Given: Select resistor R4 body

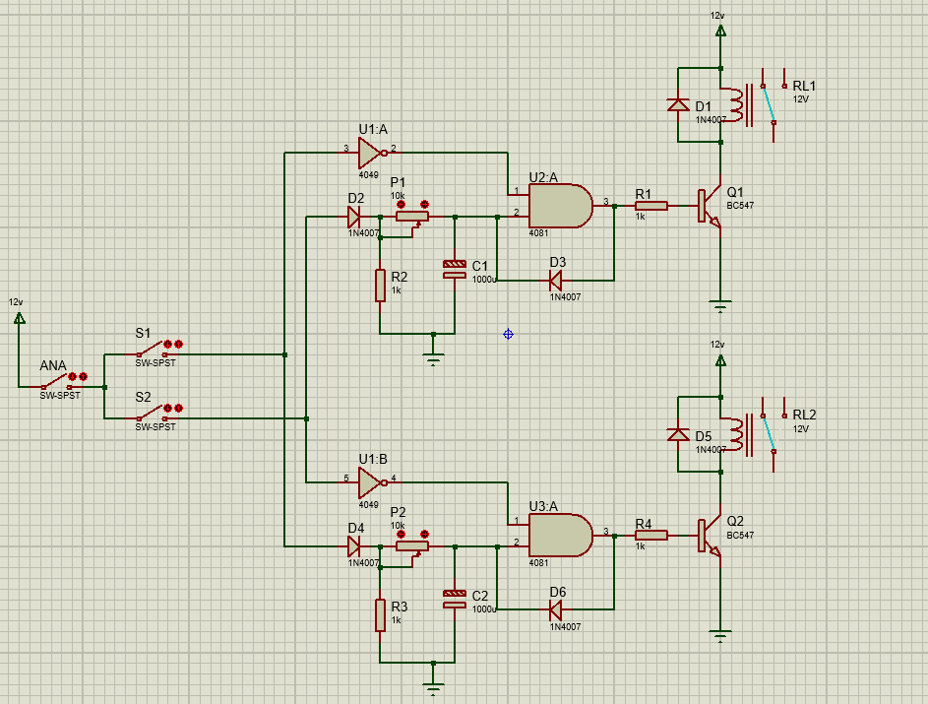Looking at the screenshot, I should (651, 536).
